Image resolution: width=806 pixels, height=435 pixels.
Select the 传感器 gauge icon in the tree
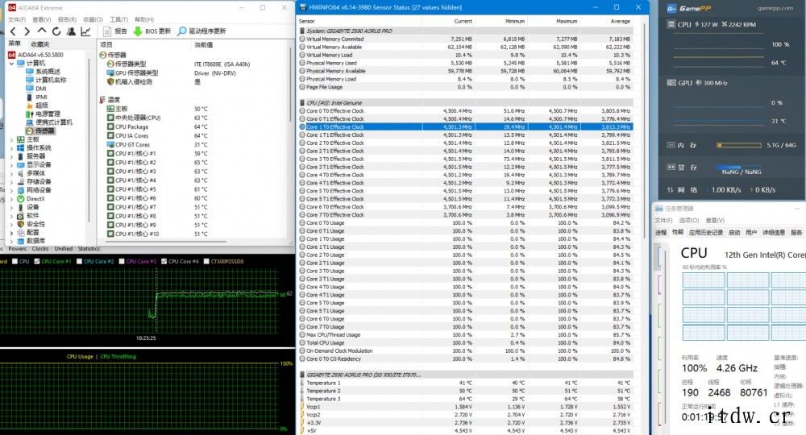(29, 131)
